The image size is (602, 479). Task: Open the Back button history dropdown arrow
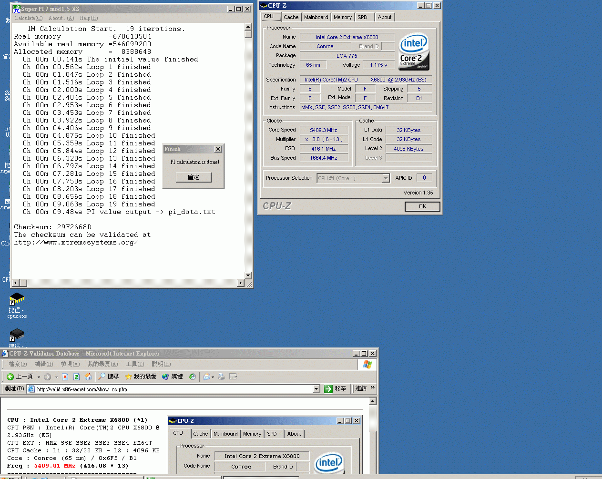[x=39, y=377]
